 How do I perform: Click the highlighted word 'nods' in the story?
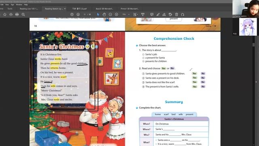pos(56,100)
